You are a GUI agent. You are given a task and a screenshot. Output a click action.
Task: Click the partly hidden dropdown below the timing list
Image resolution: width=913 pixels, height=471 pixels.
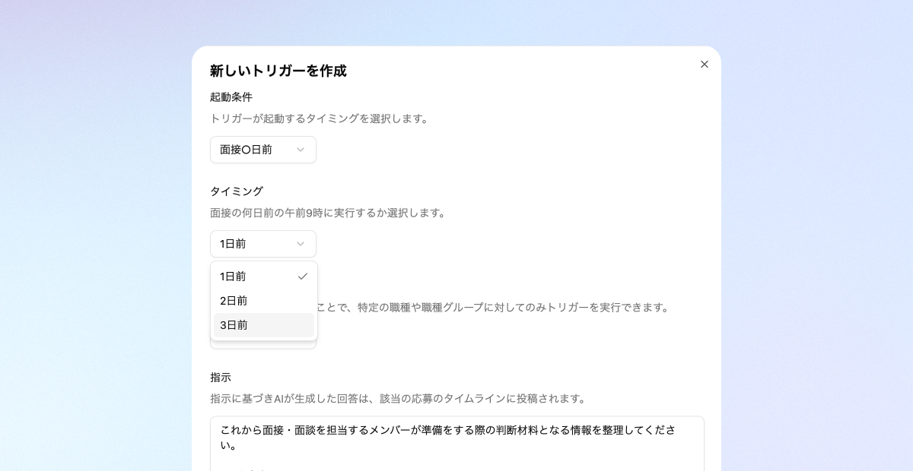click(x=263, y=346)
